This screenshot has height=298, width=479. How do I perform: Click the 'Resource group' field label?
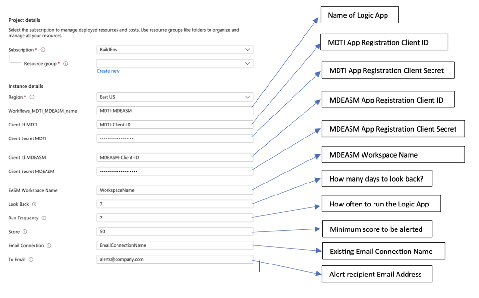(40, 64)
